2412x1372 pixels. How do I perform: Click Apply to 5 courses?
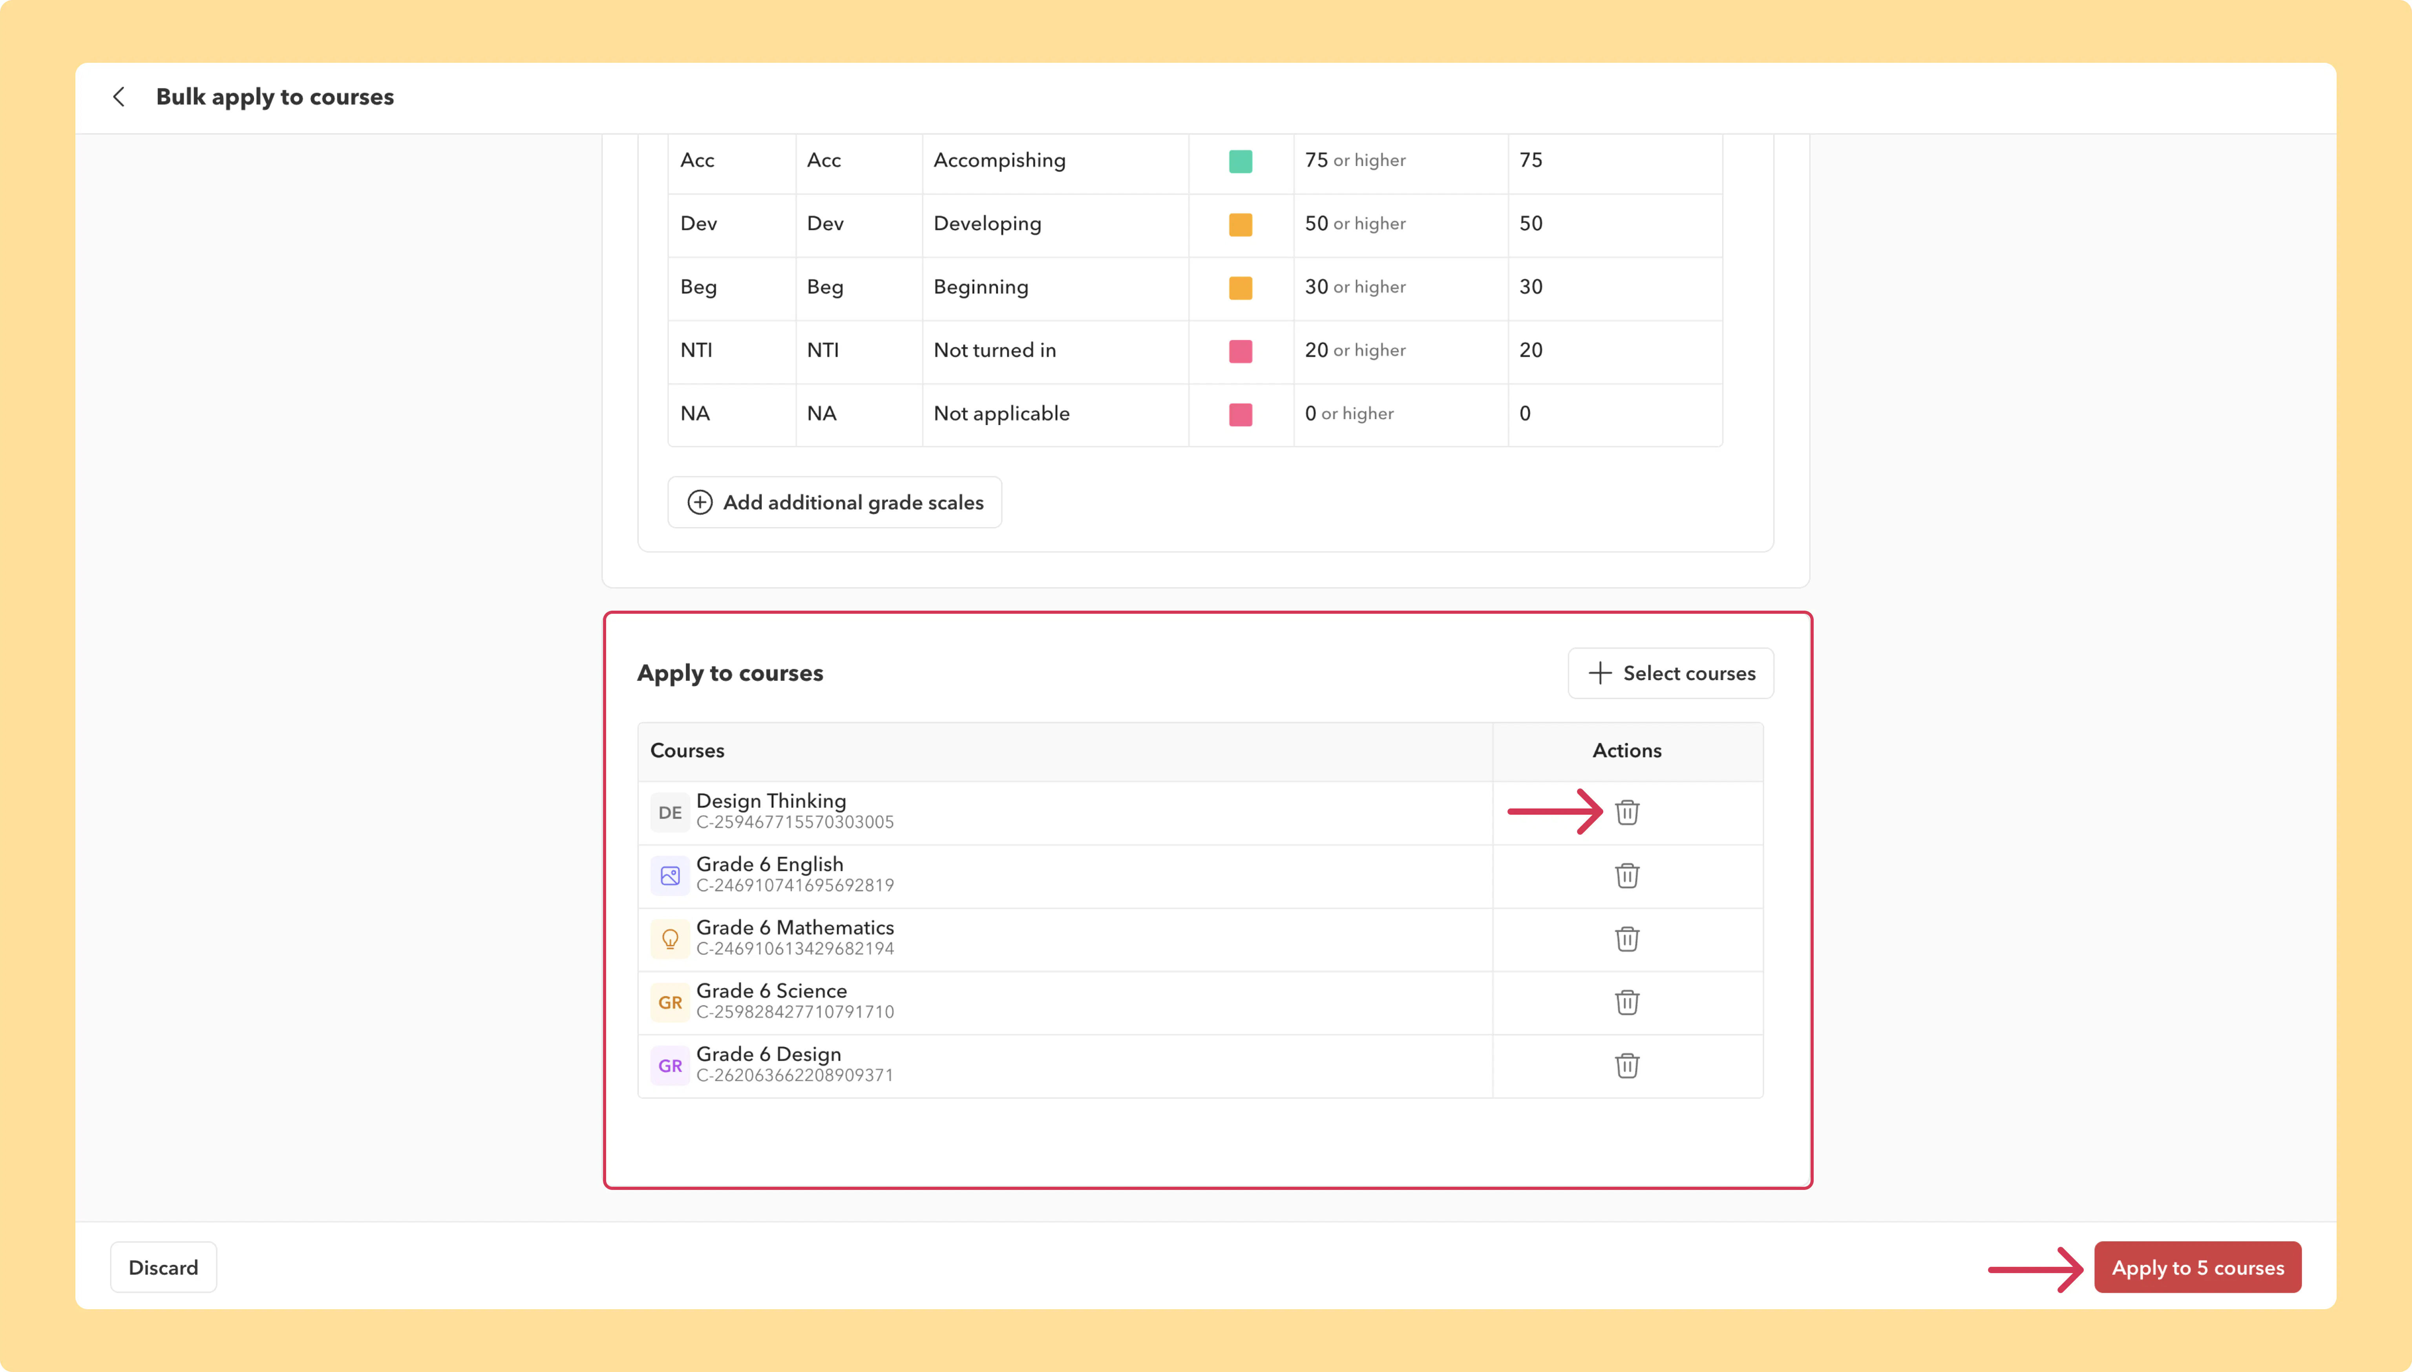2197,1267
